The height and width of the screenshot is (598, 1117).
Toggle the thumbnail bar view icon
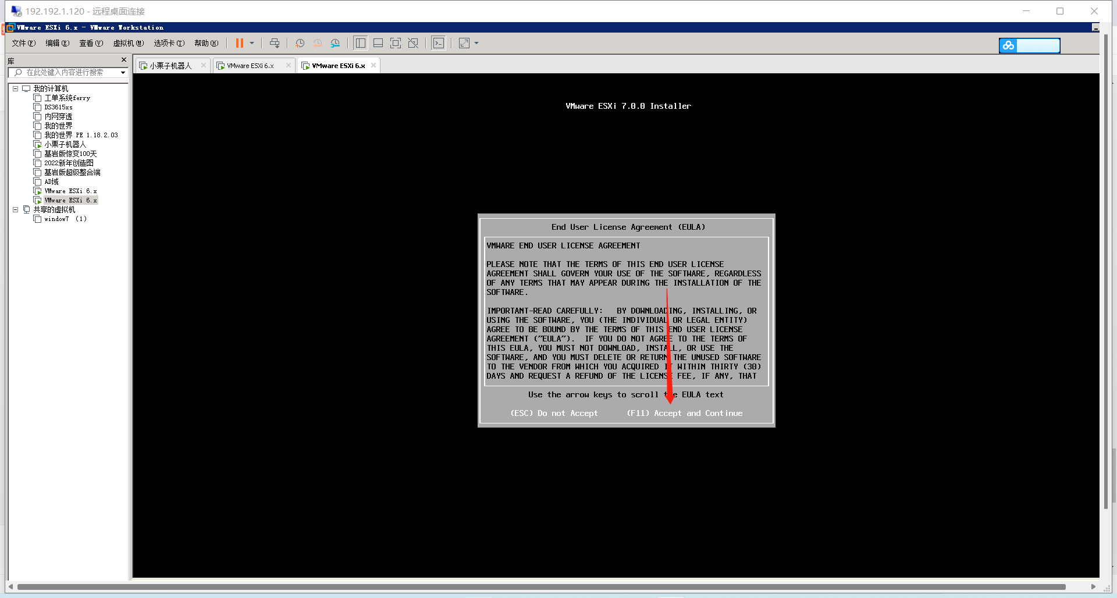click(378, 43)
